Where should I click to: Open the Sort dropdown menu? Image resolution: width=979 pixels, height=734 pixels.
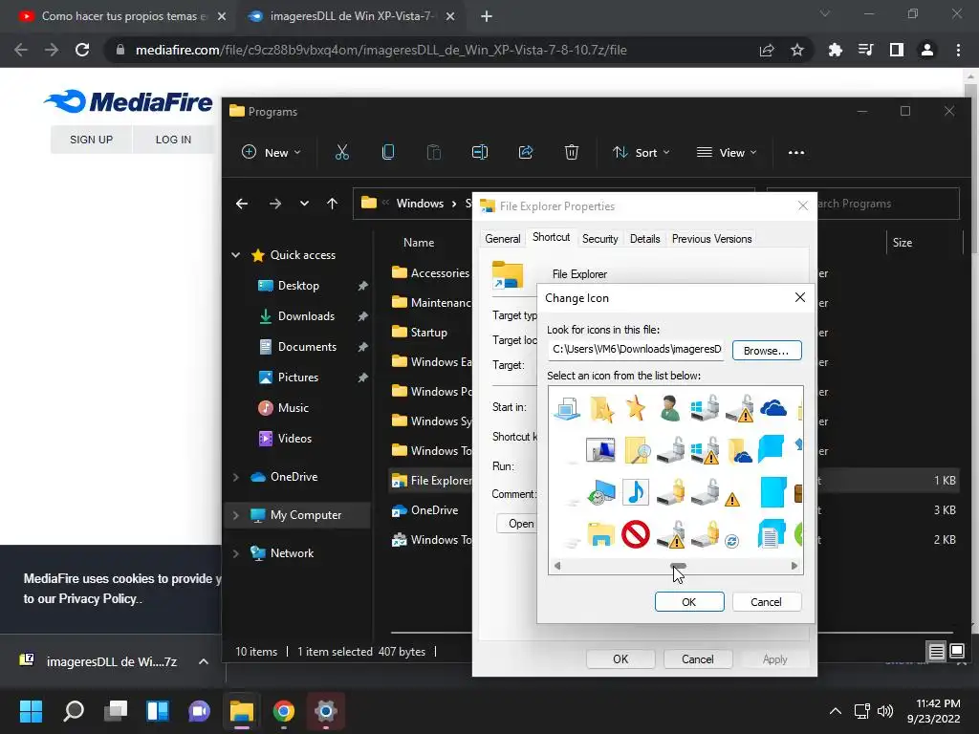[x=642, y=152]
